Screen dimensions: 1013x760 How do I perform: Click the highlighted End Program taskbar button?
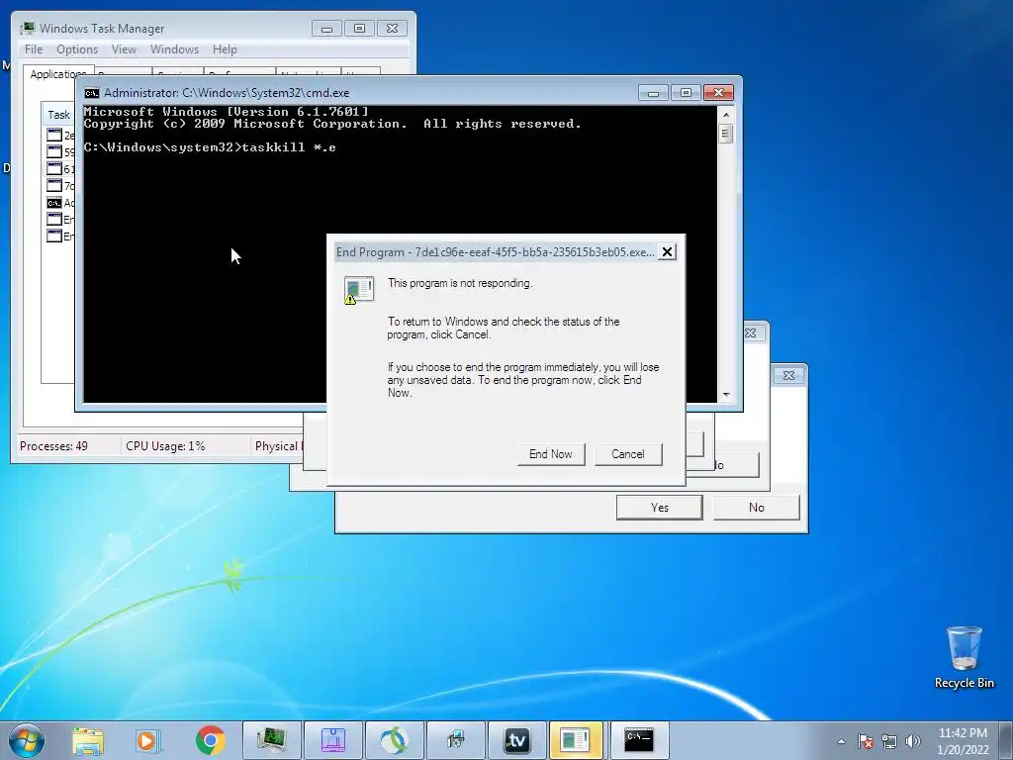577,740
